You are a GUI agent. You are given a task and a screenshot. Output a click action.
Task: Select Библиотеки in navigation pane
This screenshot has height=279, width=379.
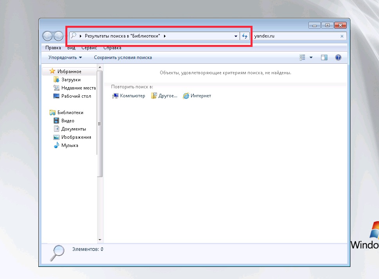(x=70, y=113)
